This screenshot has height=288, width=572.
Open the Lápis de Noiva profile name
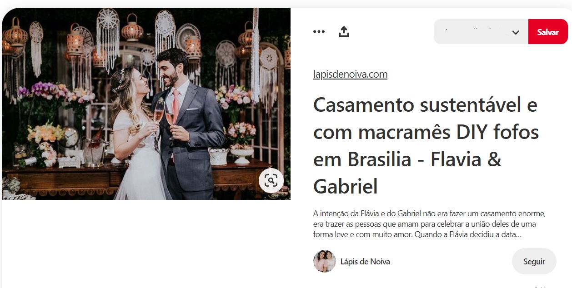[x=365, y=262]
